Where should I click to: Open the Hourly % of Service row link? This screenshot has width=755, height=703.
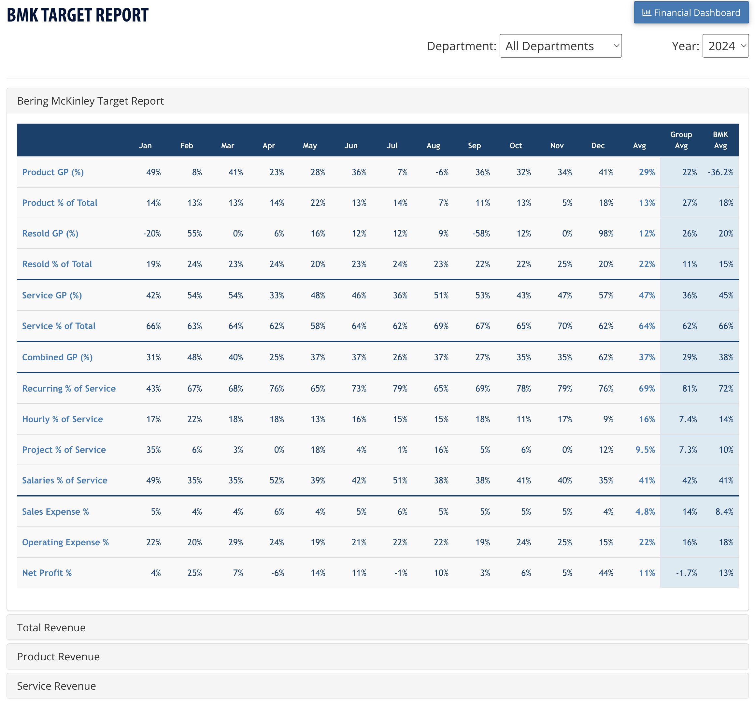point(63,419)
